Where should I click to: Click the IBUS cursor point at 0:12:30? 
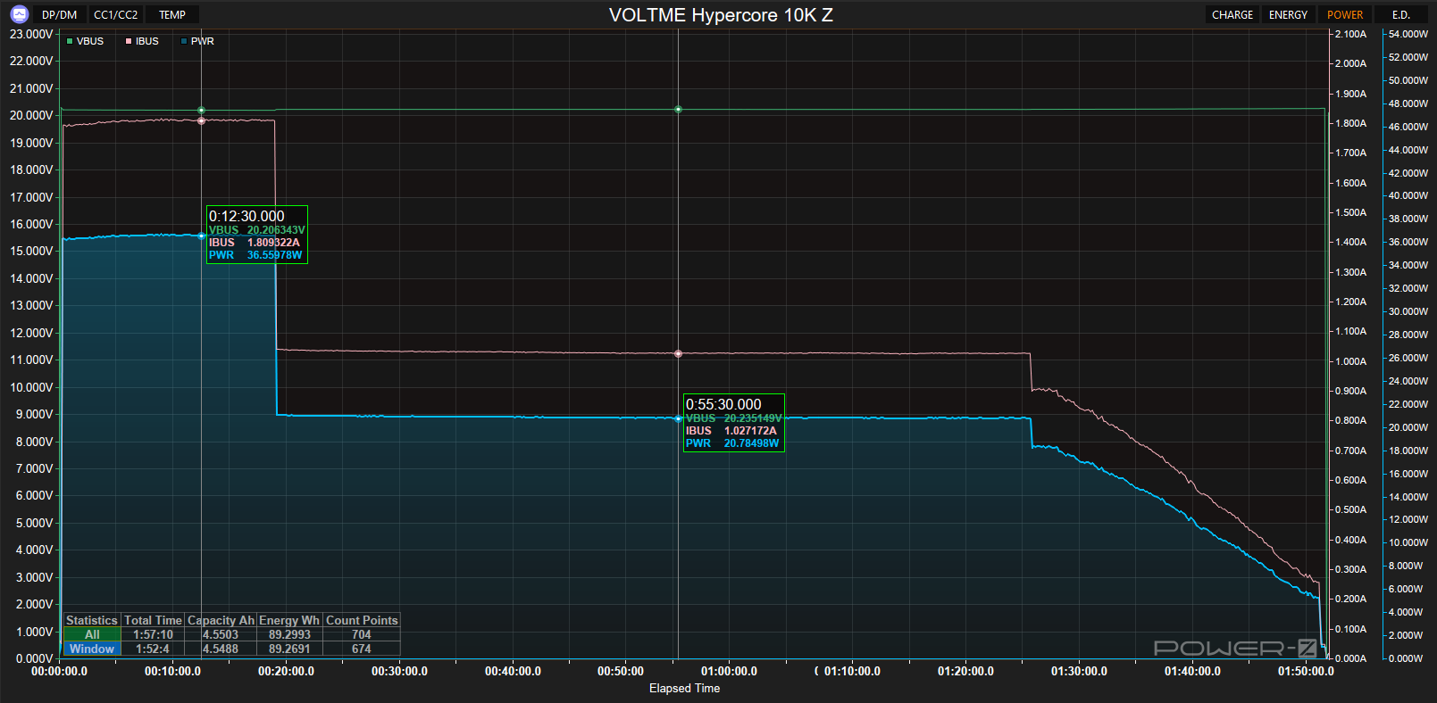tap(201, 120)
